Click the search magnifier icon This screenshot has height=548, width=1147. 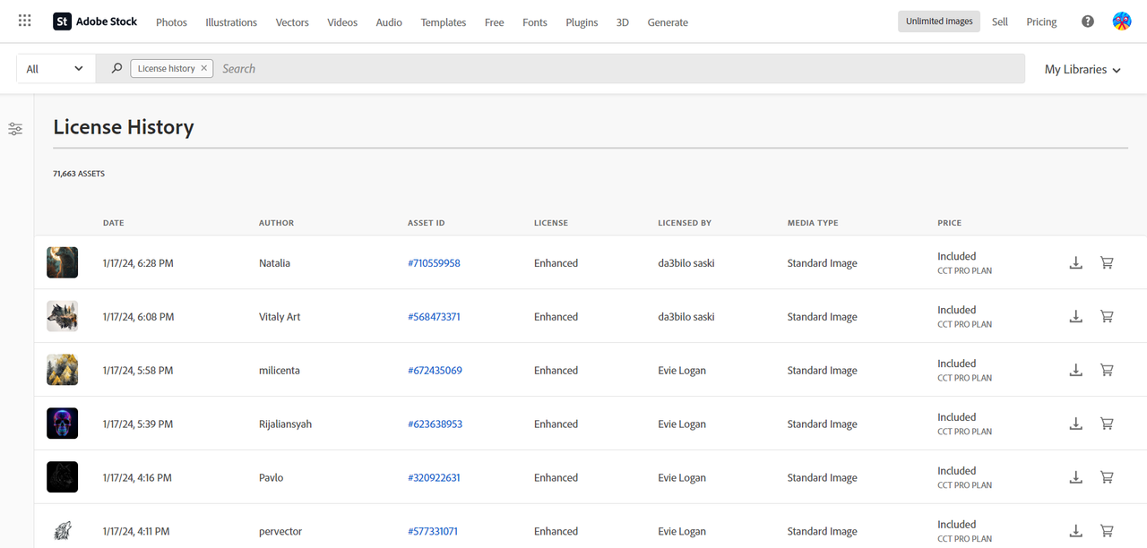click(116, 68)
